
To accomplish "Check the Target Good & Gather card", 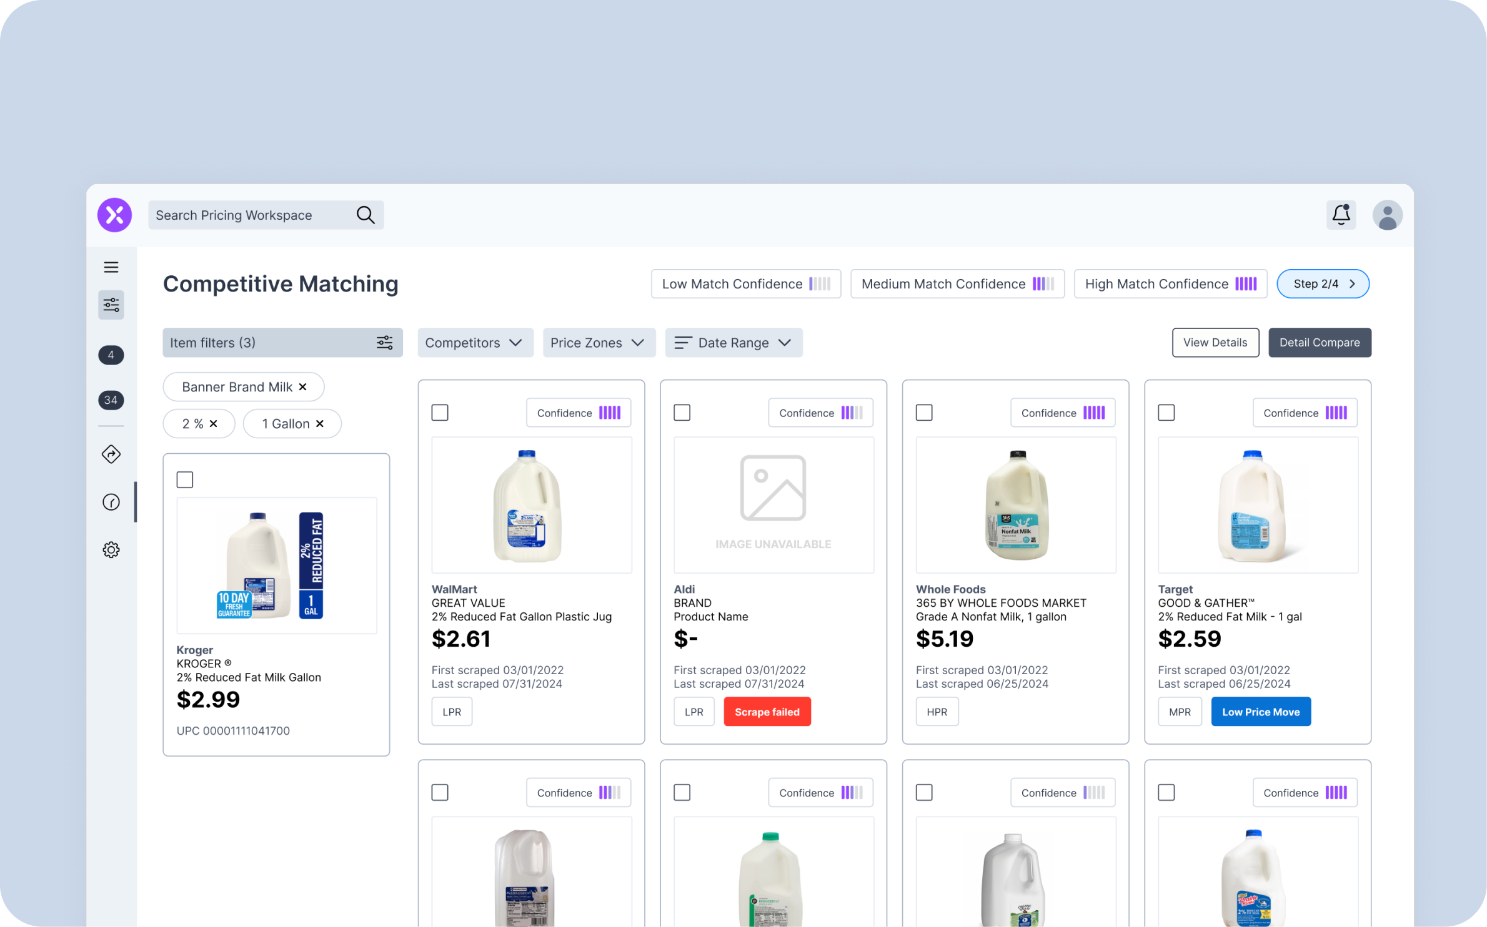I will (x=1166, y=413).
